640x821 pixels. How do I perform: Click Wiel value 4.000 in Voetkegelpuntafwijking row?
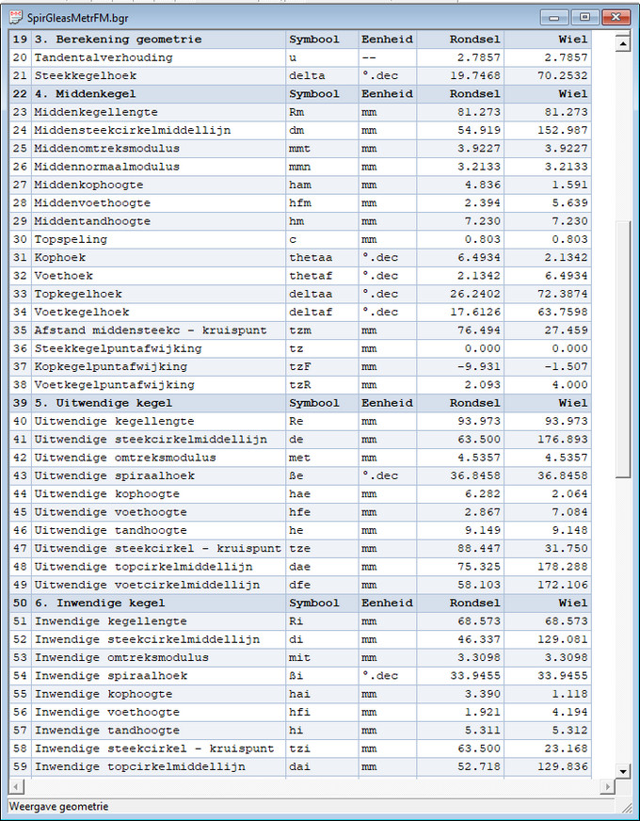(569, 385)
